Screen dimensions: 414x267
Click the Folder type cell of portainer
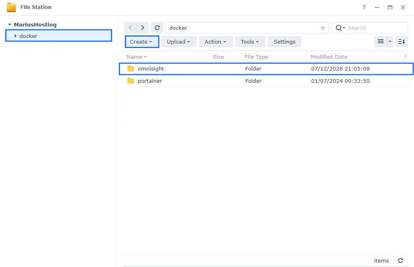253,81
